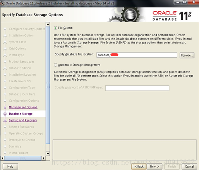Select the Database Storage step
Viewport: 199px width, 170px height.
tap(21, 114)
